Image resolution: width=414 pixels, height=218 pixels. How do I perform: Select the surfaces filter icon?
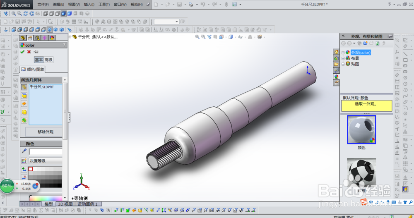(24, 104)
